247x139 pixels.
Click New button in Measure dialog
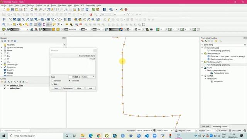[56, 88]
